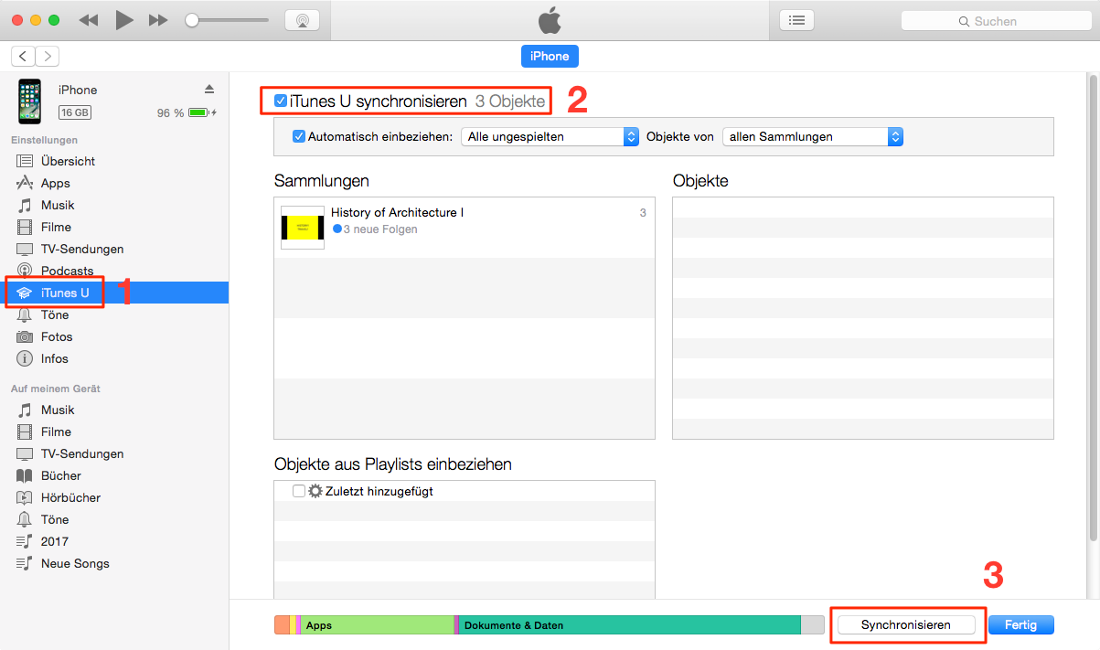The width and height of the screenshot is (1100, 650).
Task: Click the Fertig button
Action: 1021,625
